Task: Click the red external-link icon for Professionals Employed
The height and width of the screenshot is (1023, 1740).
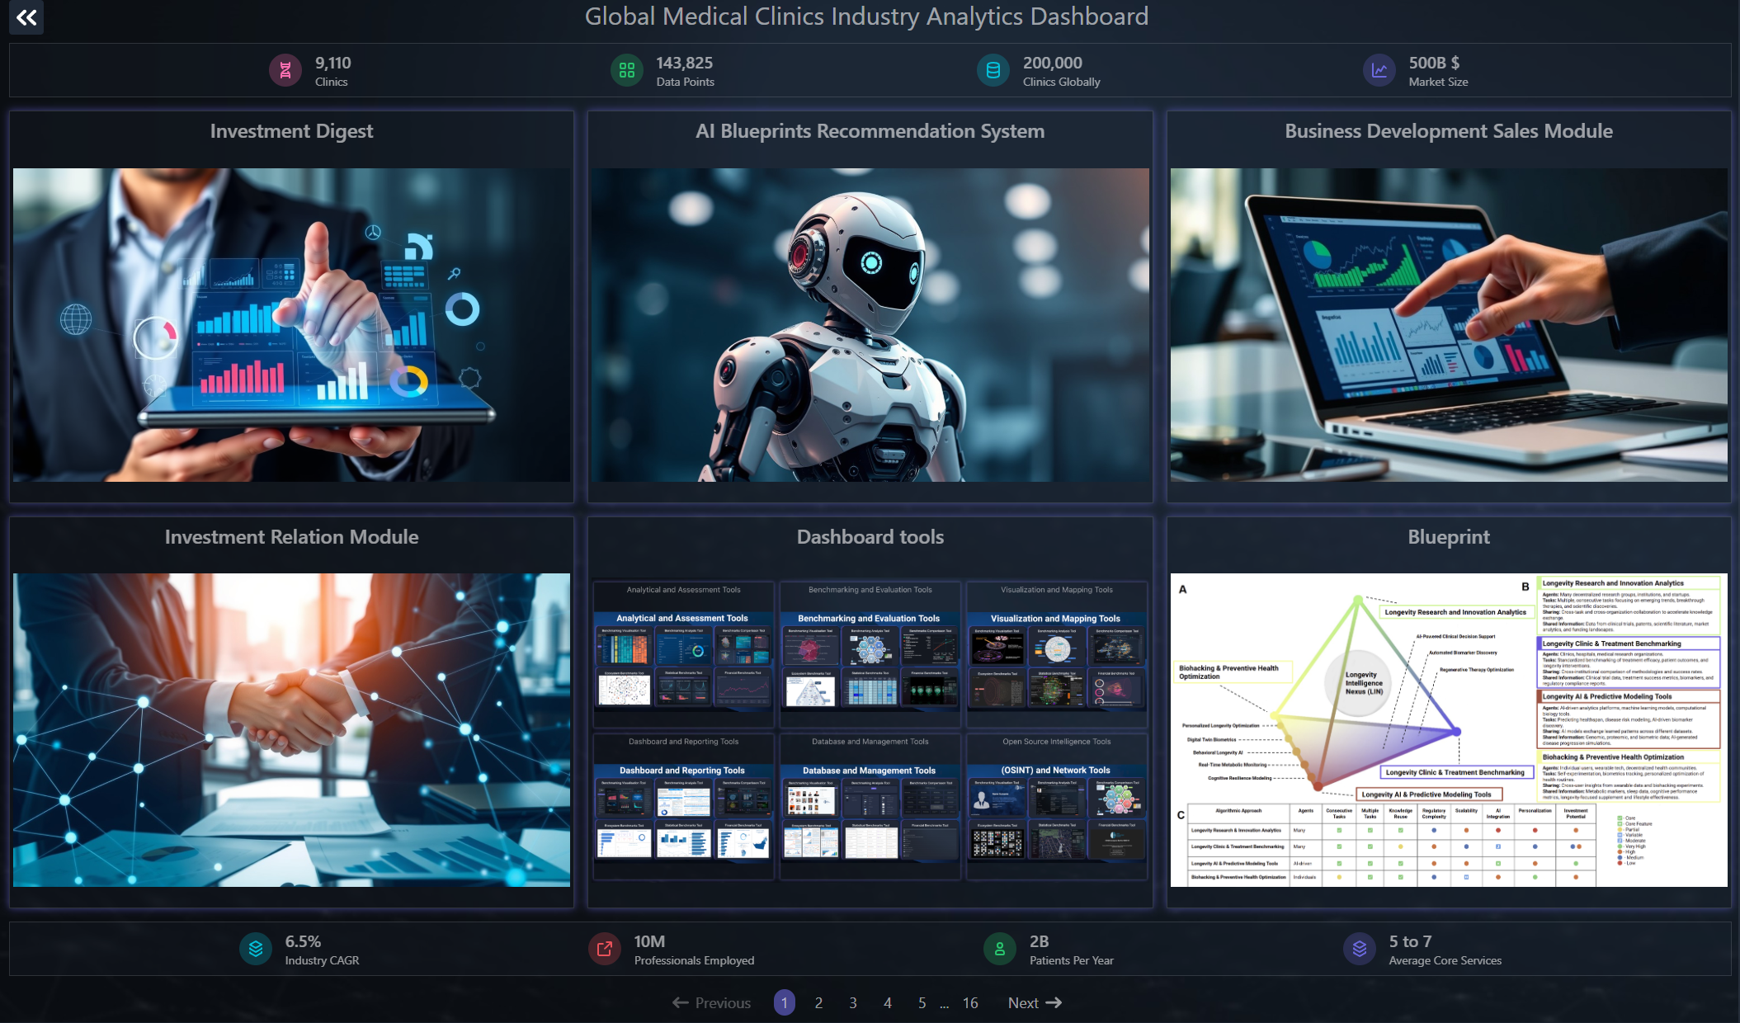Action: tap(604, 950)
